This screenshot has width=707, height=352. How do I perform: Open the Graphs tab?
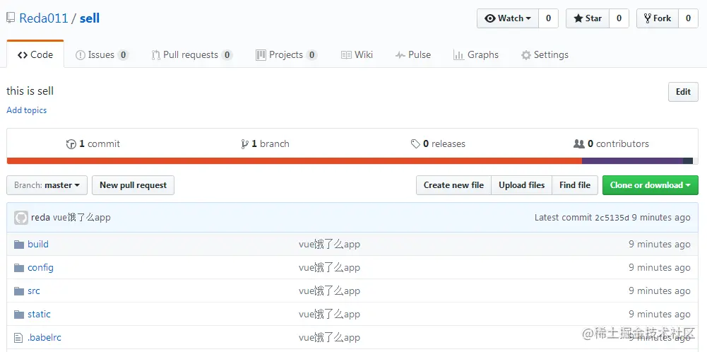(476, 55)
